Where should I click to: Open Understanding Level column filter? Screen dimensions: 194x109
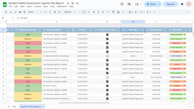tap(39, 30)
